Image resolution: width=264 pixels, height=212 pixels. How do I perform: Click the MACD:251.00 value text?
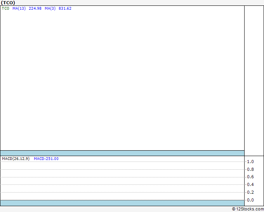[46, 159]
